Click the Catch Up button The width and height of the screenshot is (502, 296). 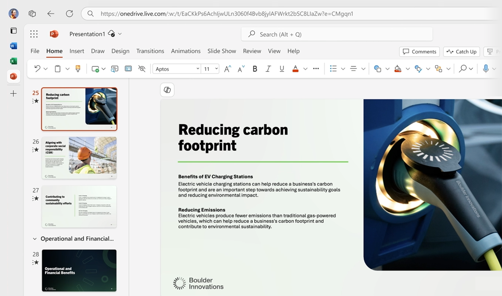462,52
